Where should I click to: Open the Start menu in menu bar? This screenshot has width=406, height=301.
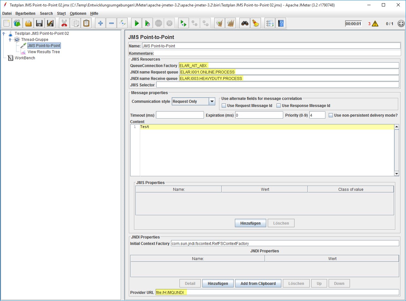pos(61,14)
